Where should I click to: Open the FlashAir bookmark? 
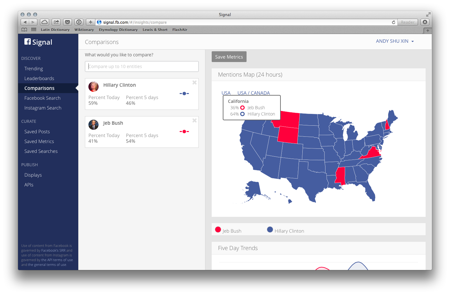(x=180, y=30)
